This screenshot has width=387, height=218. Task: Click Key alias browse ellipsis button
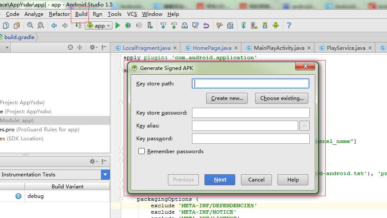pyautogui.click(x=305, y=126)
